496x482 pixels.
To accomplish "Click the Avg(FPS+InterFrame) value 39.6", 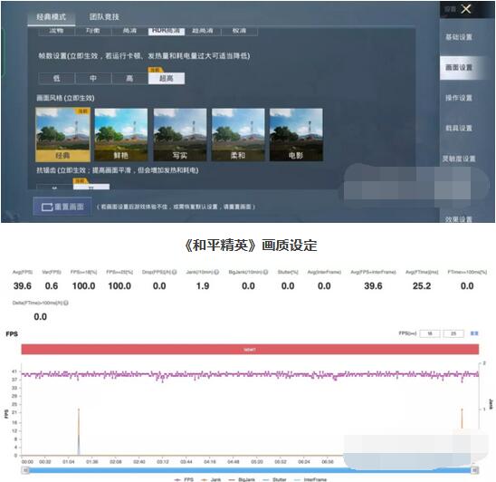I will [x=373, y=286].
